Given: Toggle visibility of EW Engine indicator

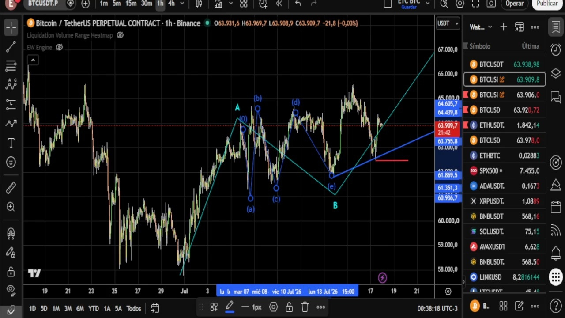Looking at the screenshot, I should pos(59,47).
